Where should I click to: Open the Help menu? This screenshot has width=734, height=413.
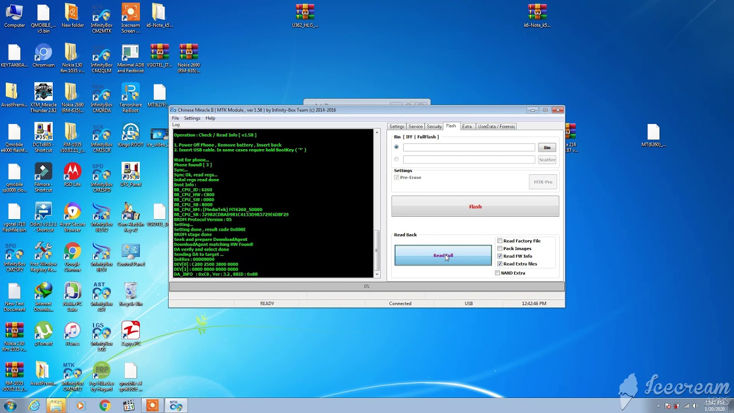click(x=210, y=118)
